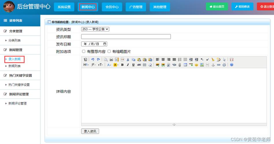Open 热门关键字设置 sub-item in sidebar
The height and width of the screenshot is (144, 274).
tap(19, 85)
